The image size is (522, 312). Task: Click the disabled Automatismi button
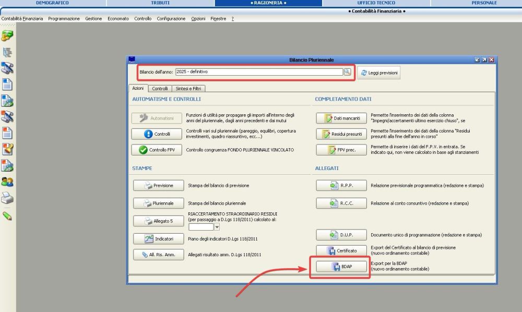157,118
